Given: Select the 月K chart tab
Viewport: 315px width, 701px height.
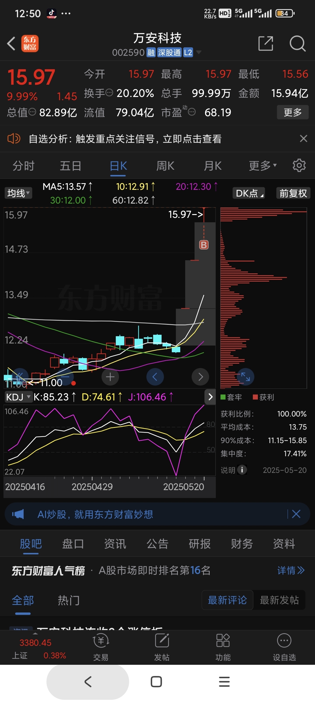Looking at the screenshot, I should pos(213,166).
